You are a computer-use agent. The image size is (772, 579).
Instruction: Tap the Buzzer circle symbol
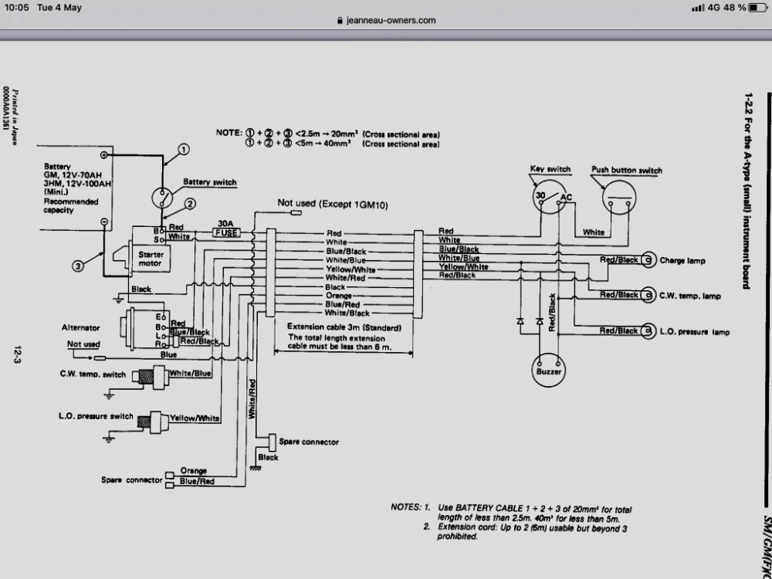[x=548, y=371]
